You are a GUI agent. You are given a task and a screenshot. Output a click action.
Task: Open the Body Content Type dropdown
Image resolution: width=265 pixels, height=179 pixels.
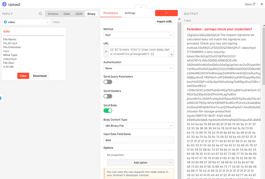tap(139, 125)
